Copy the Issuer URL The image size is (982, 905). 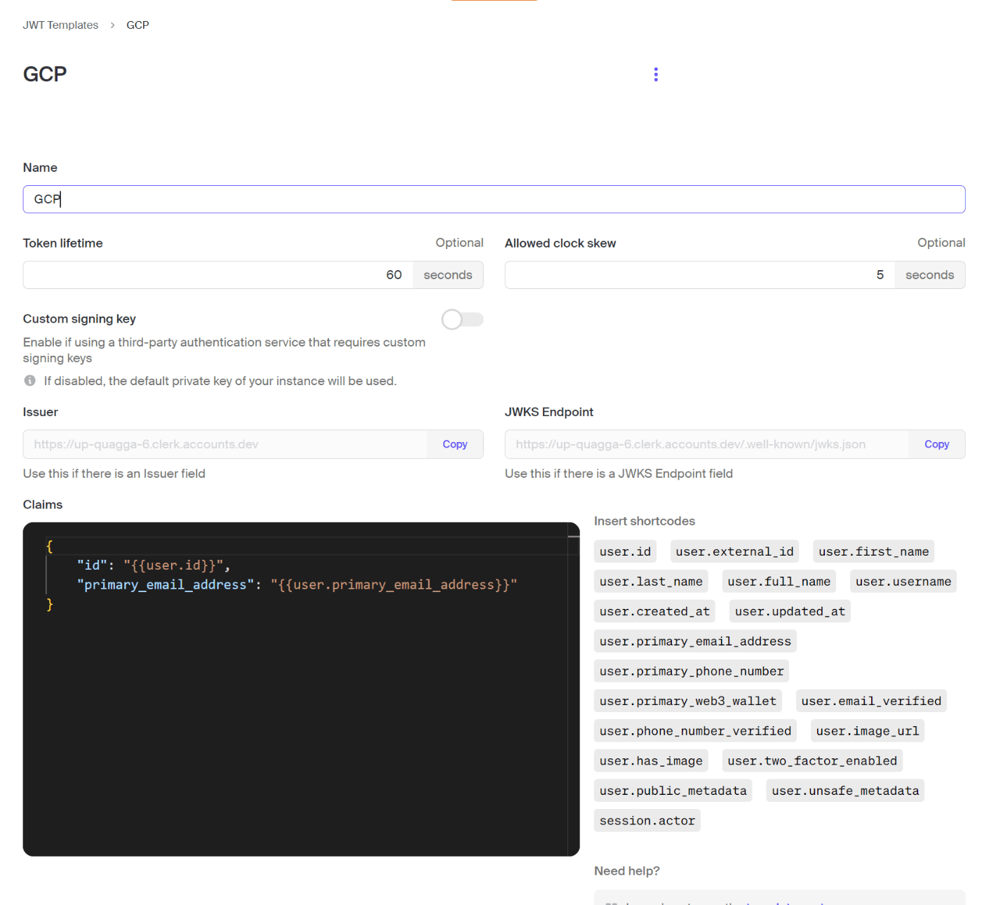pyautogui.click(x=455, y=444)
